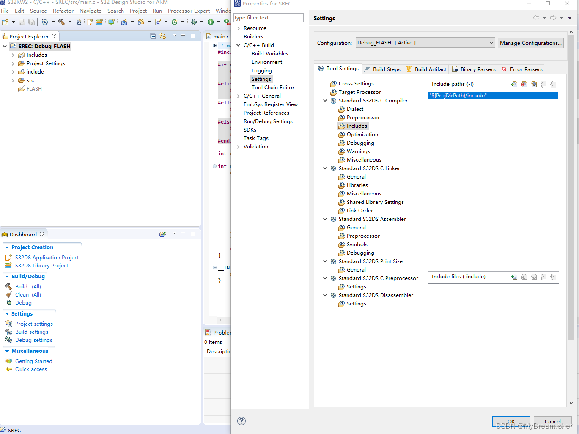Click the OK button

(511, 421)
